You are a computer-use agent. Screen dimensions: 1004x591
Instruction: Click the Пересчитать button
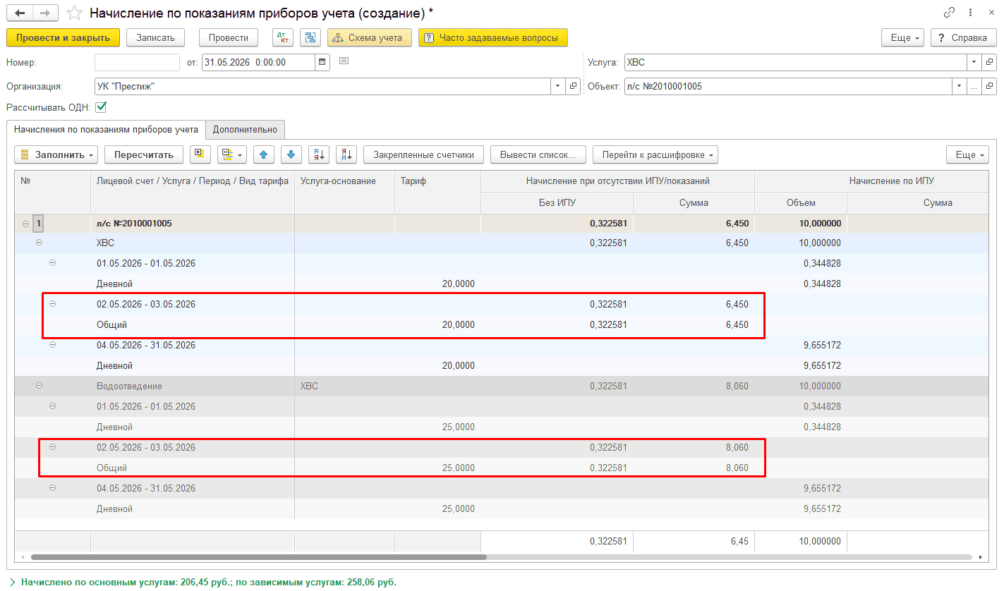tap(144, 154)
